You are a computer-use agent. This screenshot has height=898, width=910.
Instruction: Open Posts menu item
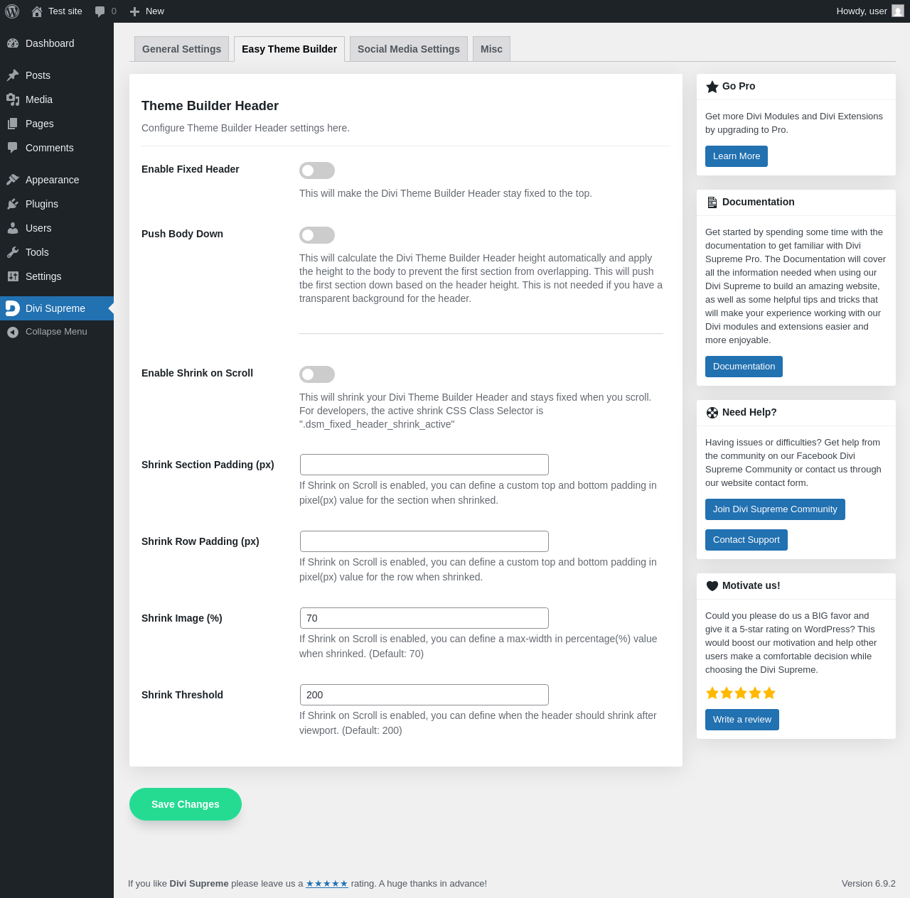tap(57, 75)
